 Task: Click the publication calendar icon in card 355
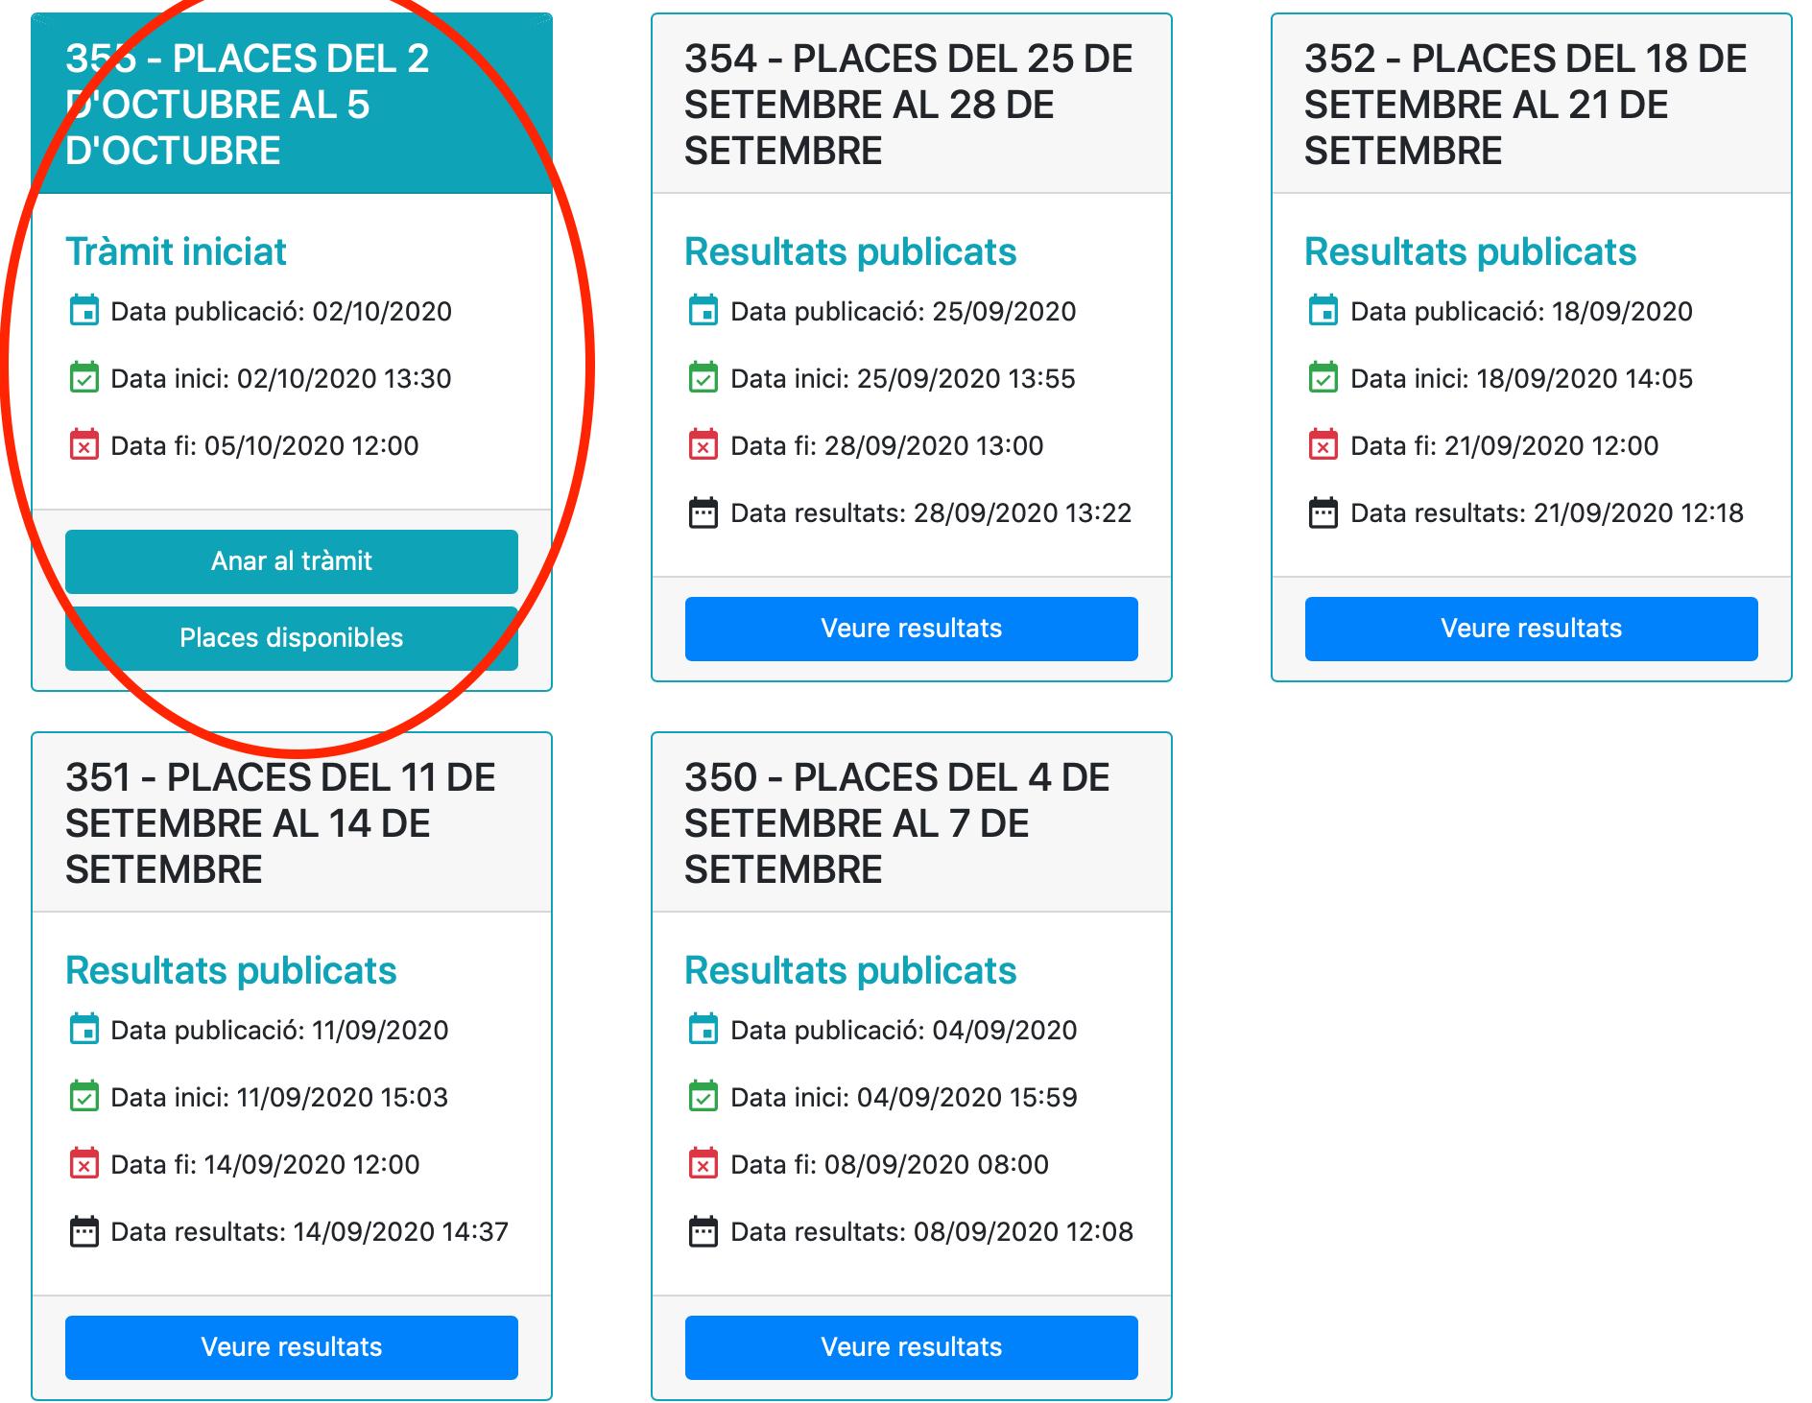click(x=84, y=311)
